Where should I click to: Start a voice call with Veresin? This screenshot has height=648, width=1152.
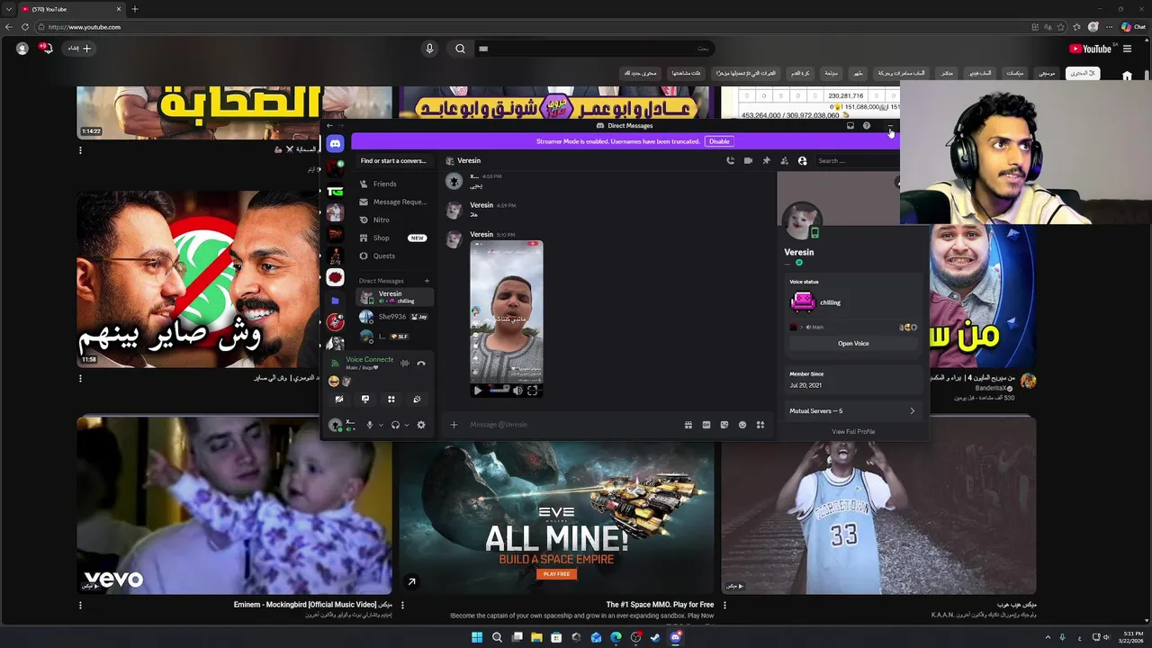(x=730, y=161)
